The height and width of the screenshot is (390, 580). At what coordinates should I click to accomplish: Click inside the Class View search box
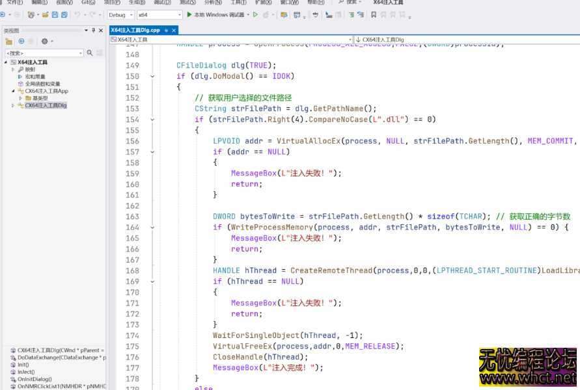42,53
